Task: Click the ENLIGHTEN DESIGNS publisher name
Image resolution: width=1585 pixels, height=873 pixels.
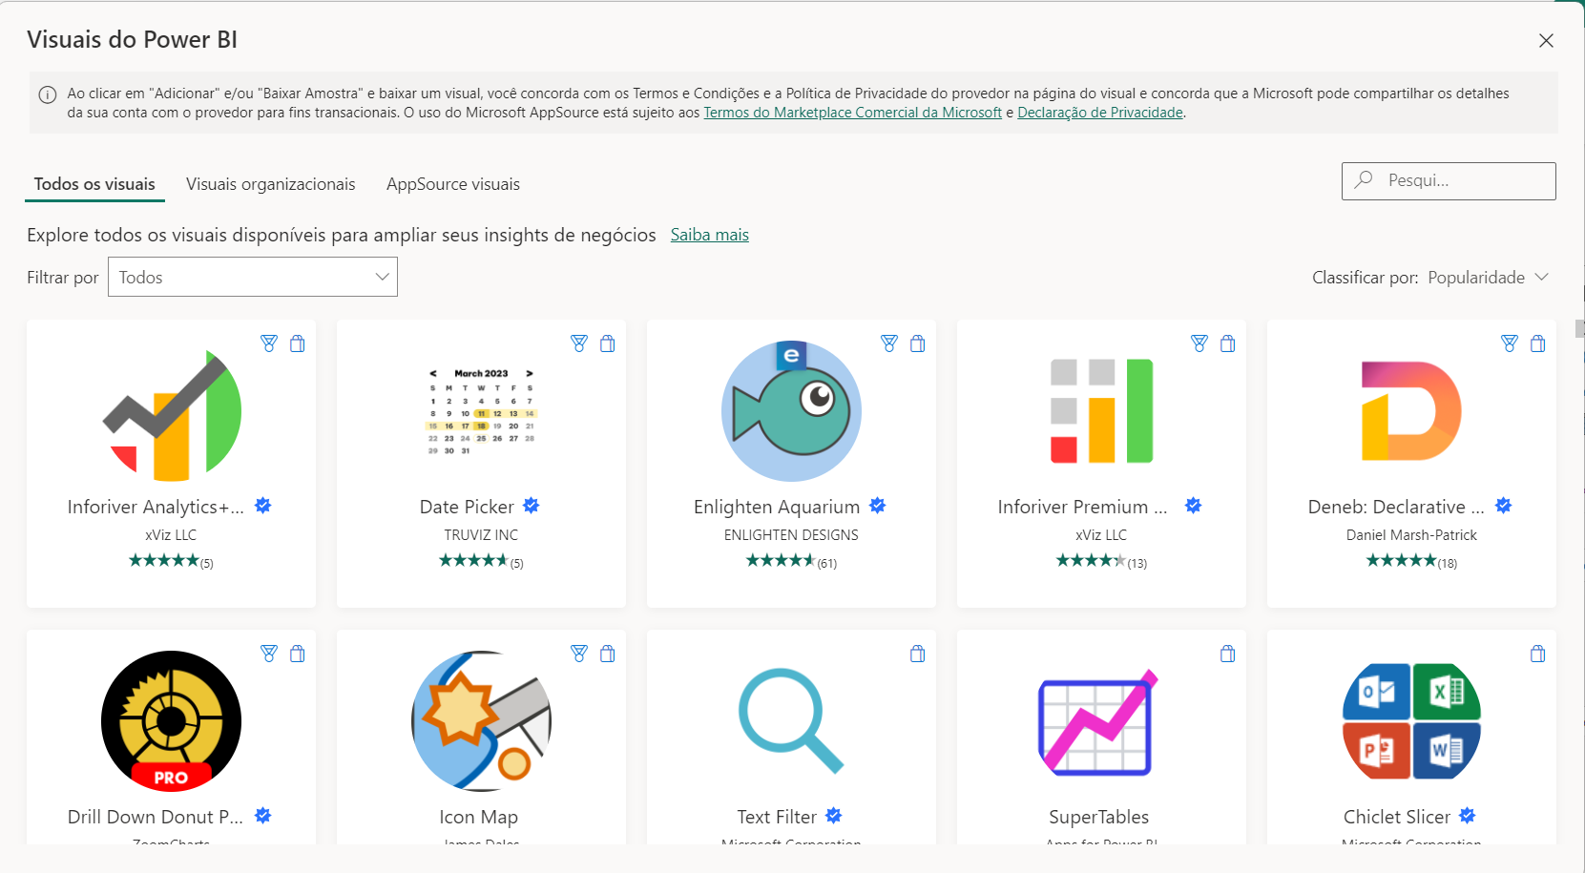Action: [x=791, y=535]
